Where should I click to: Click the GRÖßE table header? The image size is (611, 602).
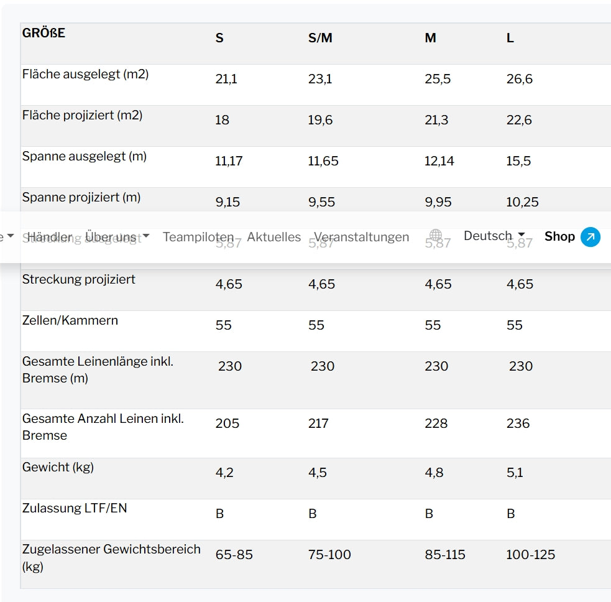click(x=44, y=33)
